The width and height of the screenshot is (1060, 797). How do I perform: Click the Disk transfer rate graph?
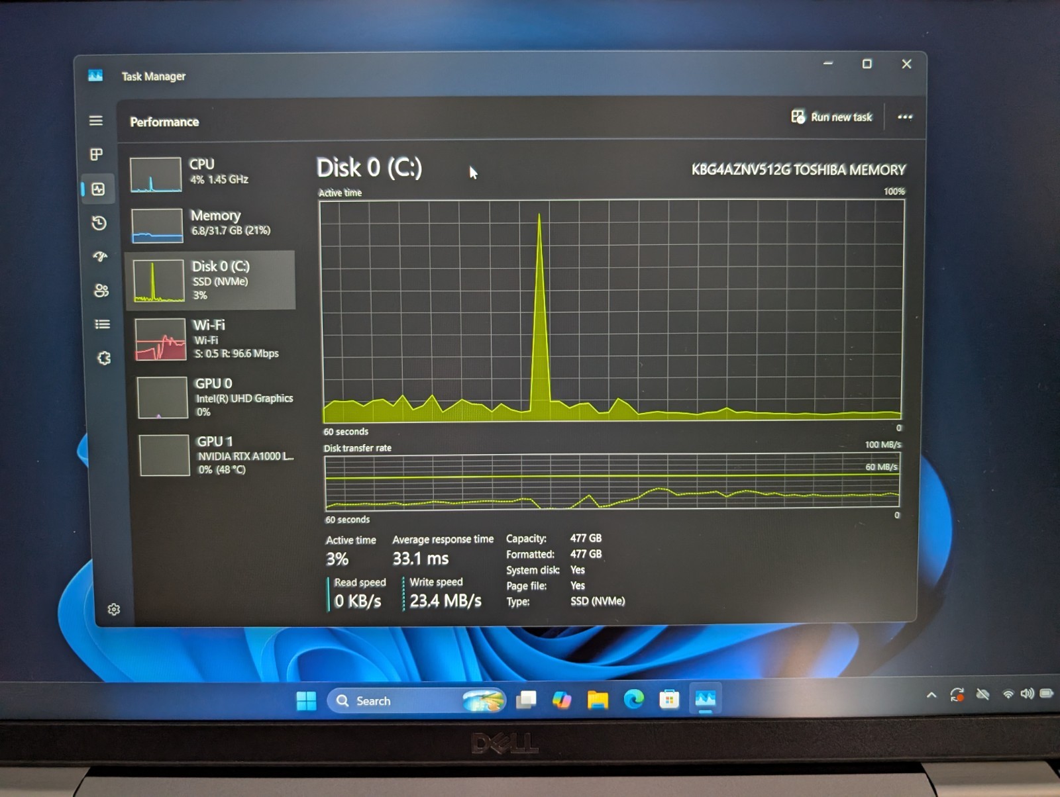pyautogui.click(x=612, y=481)
